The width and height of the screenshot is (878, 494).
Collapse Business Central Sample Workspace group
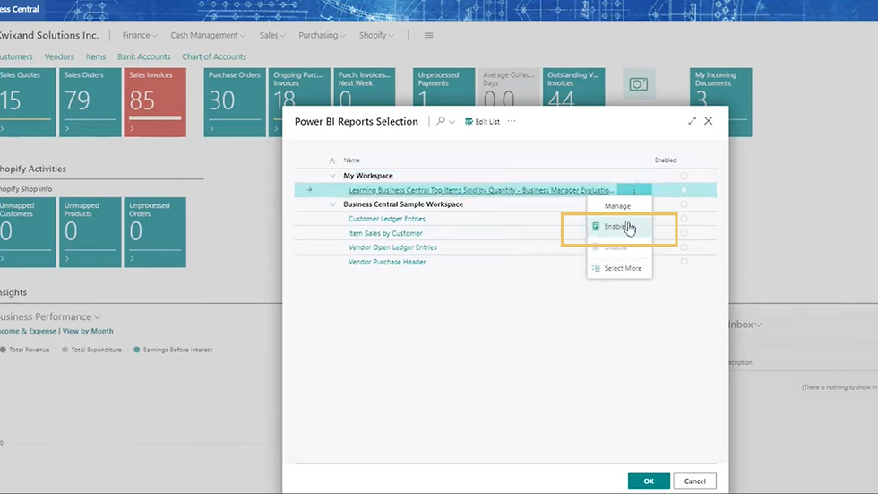pos(332,204)
